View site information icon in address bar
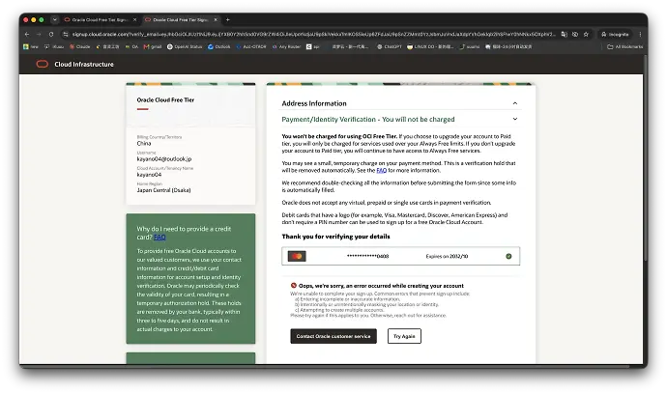This screenshot has width=667, height=393. [66, 34]
